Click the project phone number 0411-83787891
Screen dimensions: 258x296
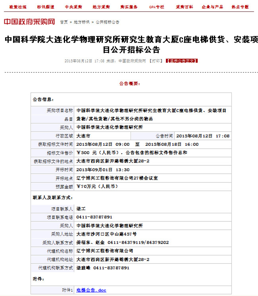[94, 217]
